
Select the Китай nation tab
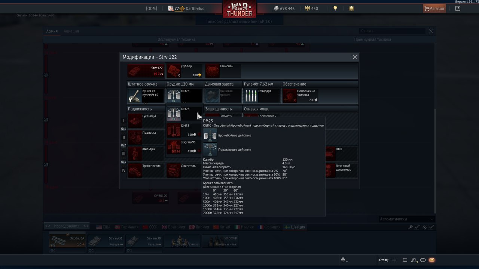[222, 227]
